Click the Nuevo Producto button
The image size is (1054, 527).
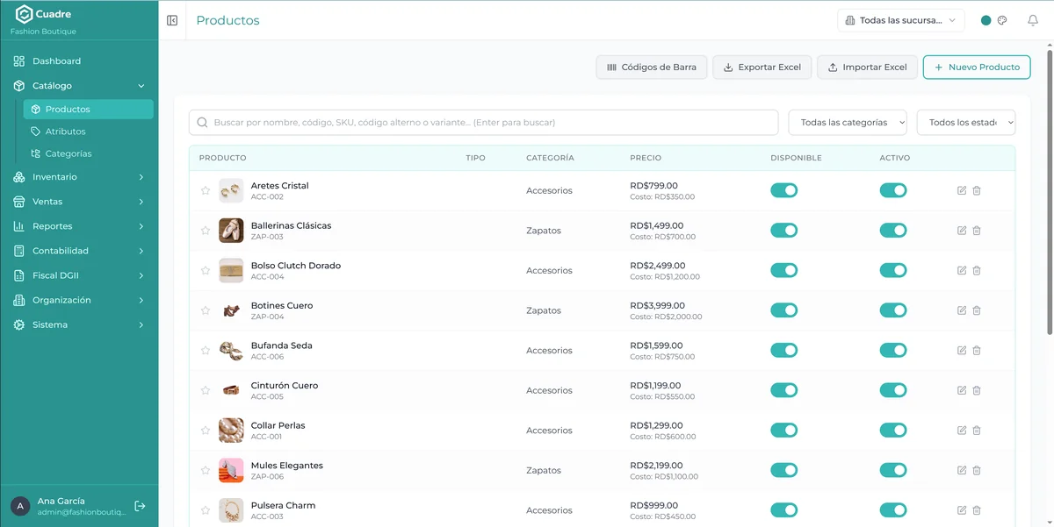tap(977, 67)
